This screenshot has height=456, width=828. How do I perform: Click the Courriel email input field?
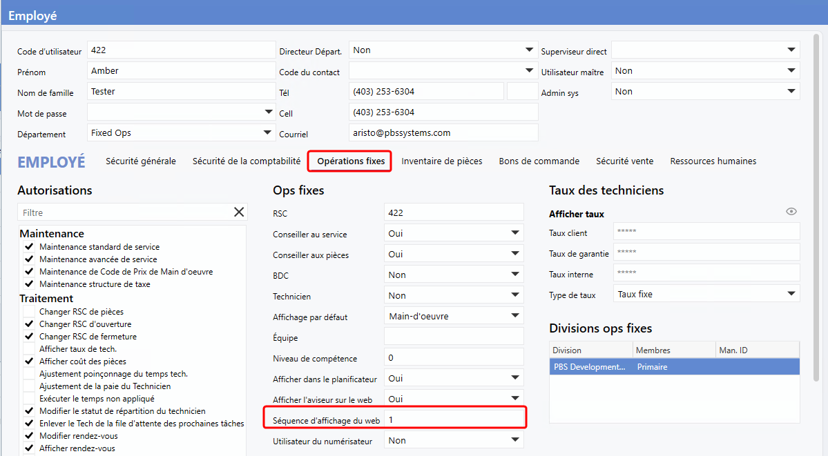[443, 132]
